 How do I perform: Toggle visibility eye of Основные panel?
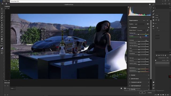pyautogui.click(x=149, y=27)
